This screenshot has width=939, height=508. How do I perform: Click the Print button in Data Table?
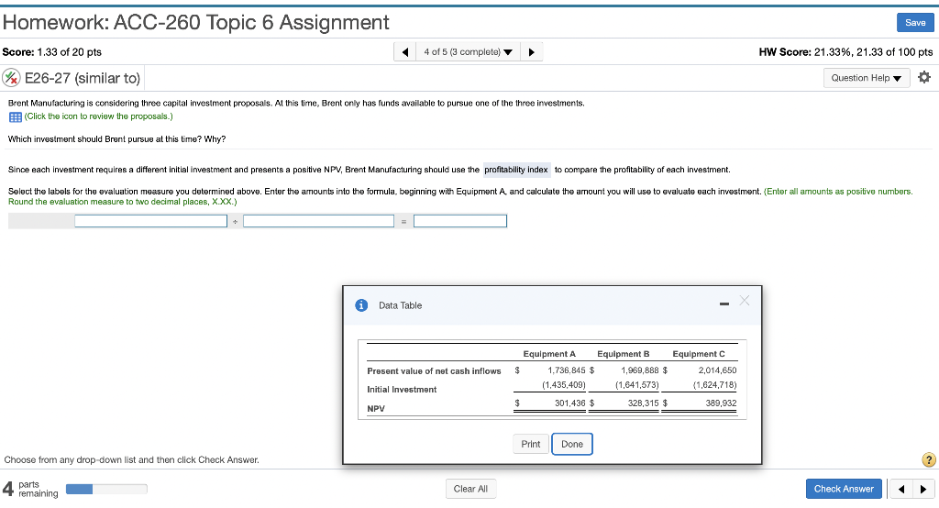point(531,444)
